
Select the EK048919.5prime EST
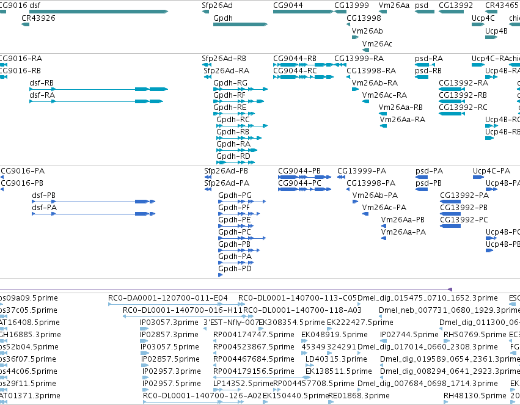click(304, 341)
